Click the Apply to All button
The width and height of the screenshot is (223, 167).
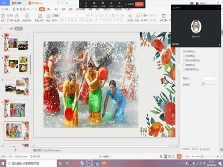pos(186,149)
